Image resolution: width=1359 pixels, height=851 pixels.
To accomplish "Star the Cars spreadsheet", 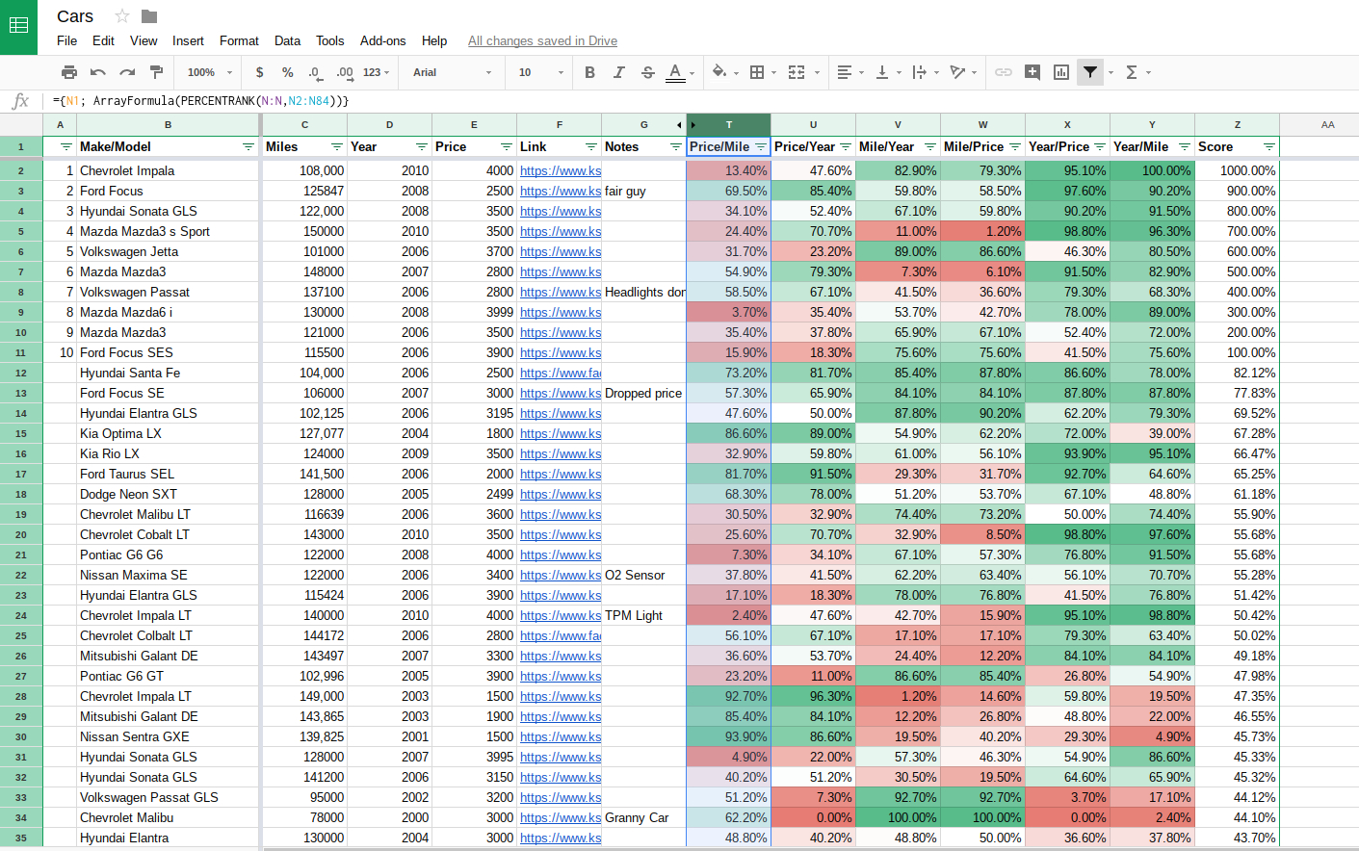I will [122, 16].
